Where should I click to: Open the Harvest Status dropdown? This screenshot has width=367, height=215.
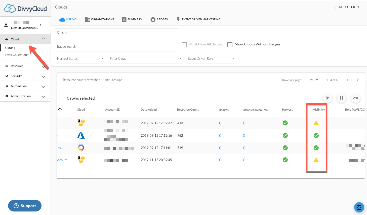pos(80,58)
